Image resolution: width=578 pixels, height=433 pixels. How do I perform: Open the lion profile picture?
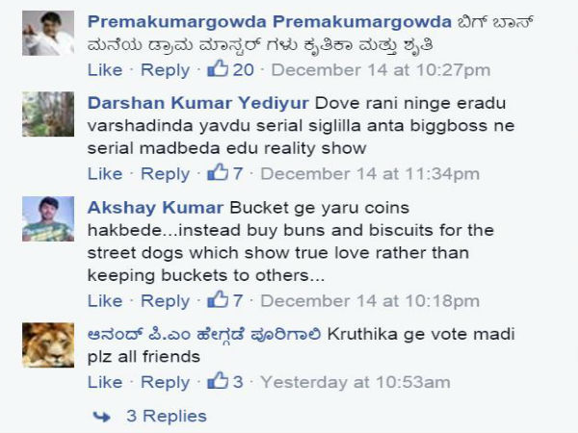pyautogui.click(x=48, y=345)
